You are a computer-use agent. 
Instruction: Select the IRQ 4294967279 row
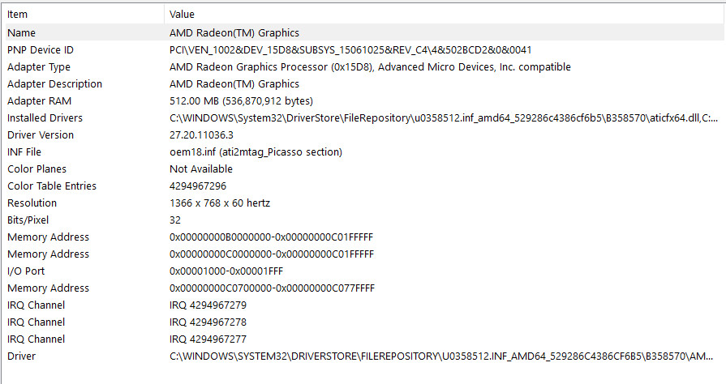[363, 305]
